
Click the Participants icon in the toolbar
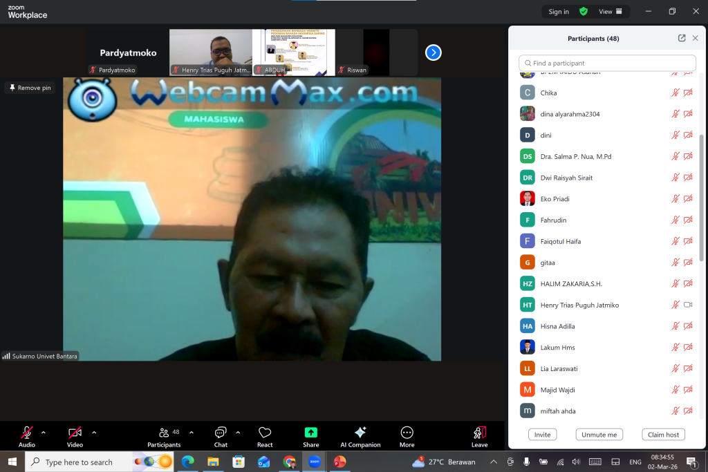[x=164, y=433]
